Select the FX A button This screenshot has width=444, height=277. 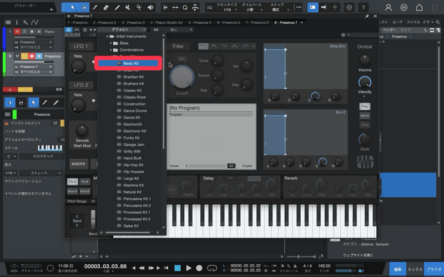(73, 182)
